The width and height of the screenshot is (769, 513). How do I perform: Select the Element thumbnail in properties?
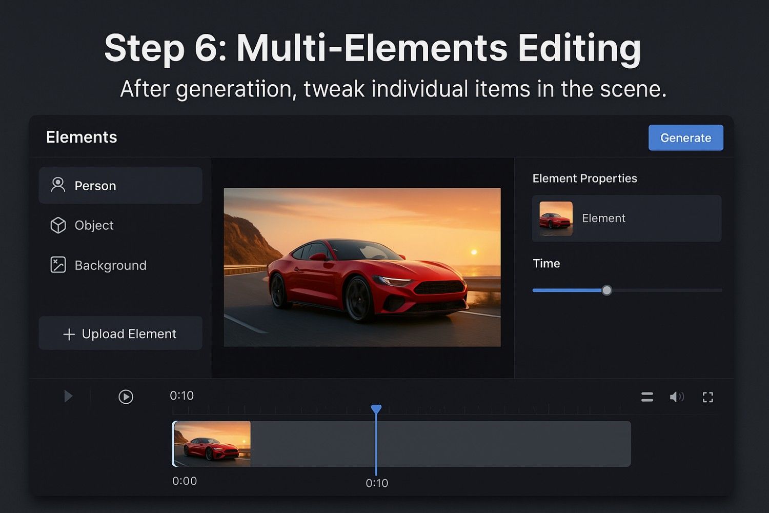point(556,219)
